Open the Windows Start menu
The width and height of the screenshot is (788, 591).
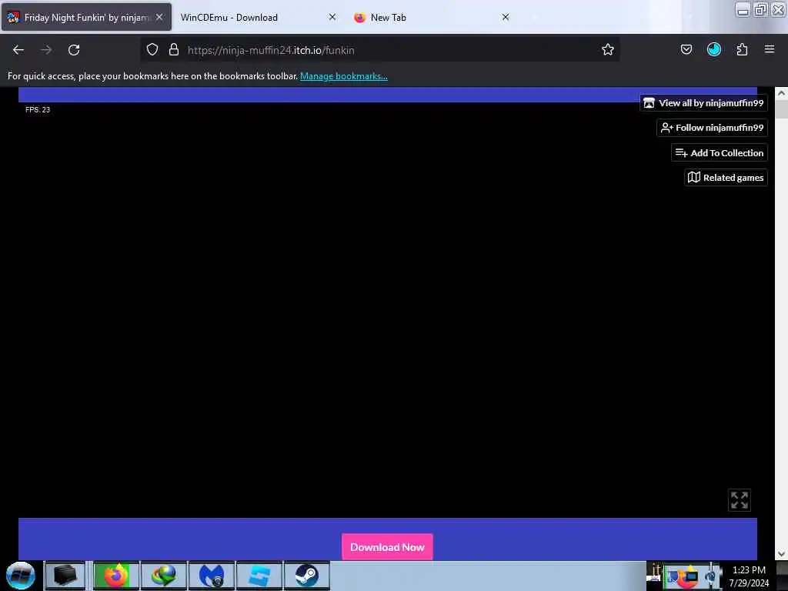point(21,576)
